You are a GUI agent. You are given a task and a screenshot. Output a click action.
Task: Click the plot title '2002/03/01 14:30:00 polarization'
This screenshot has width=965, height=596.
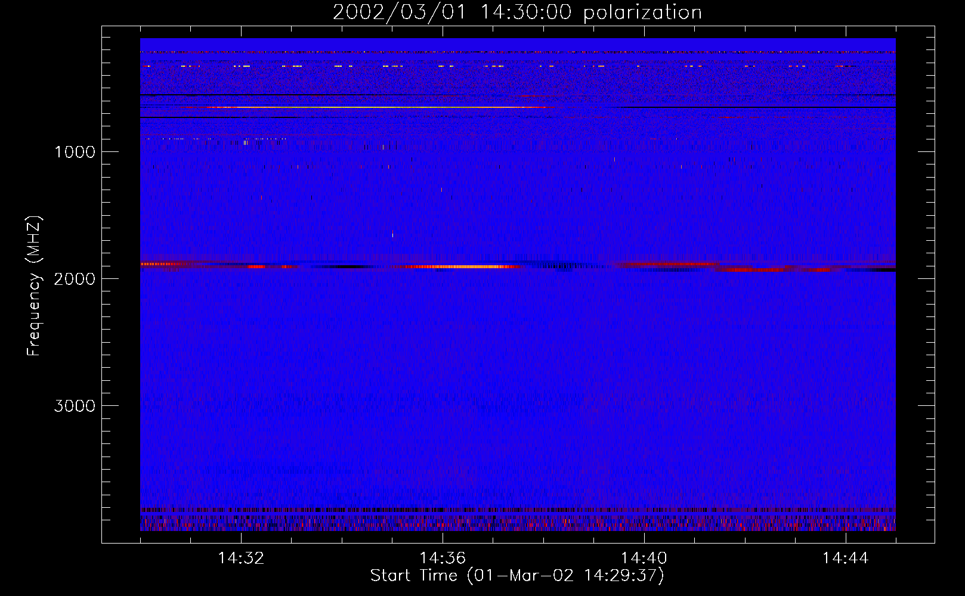pyautogui.click(x=517, y=13)
